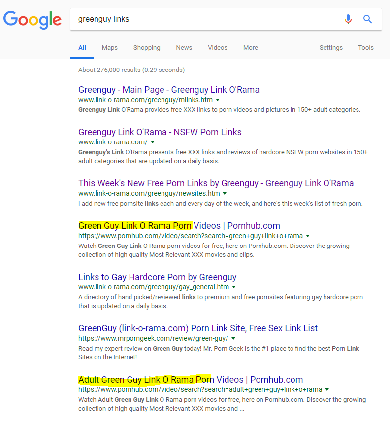Click the blue magnifier search button
Image resolution: width=390 pixels, height=422 pixels.
coord(367,19)
